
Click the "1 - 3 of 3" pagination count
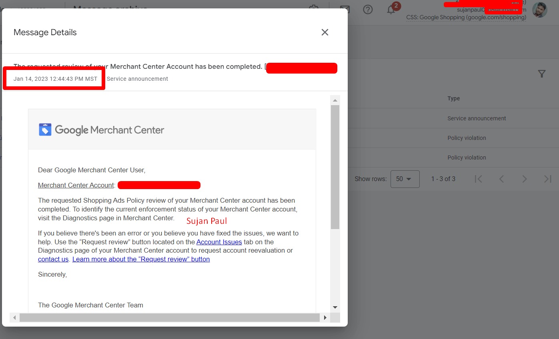point(443,179)
